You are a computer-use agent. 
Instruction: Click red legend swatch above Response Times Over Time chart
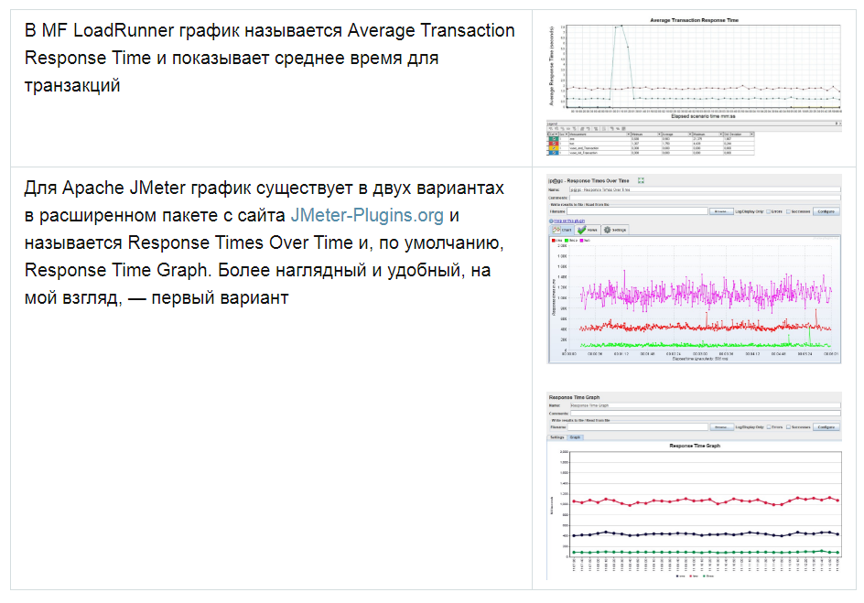pos(553,241)
